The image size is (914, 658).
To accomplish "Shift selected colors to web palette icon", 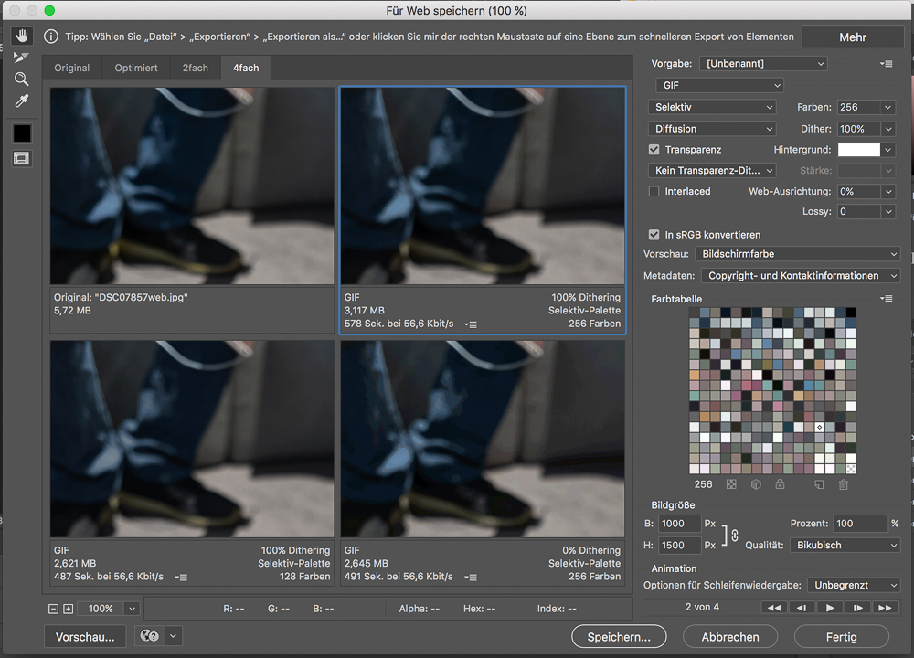I will click(756, 484).
